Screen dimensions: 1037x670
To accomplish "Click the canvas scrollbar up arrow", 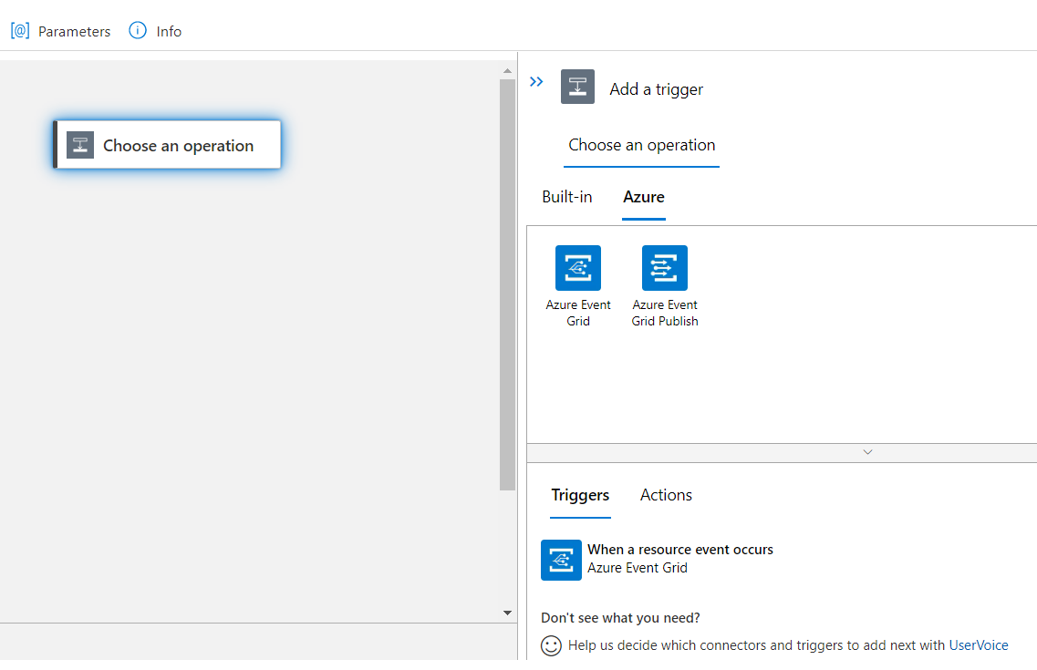I will pyautogui.click(x=507, y=71).
